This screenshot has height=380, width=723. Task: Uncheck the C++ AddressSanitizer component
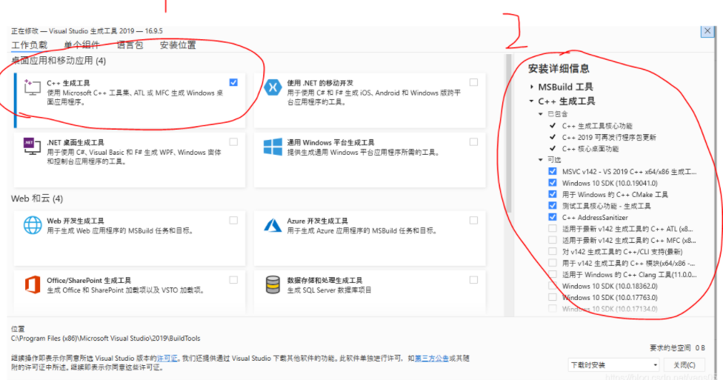(x=553, y=217)
